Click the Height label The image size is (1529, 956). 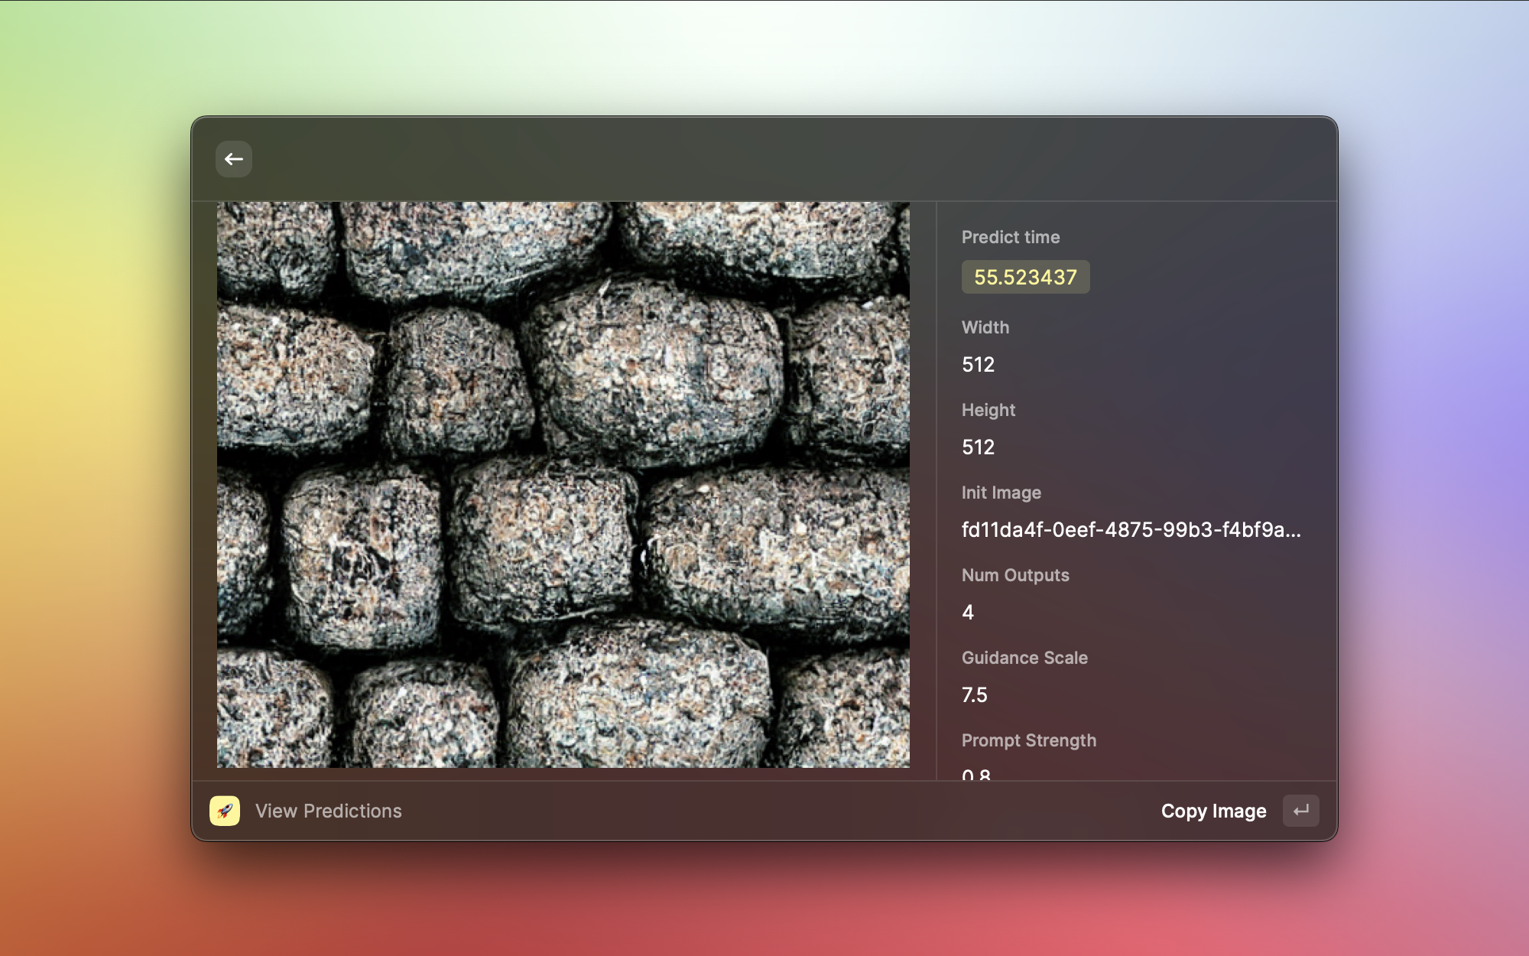click(x=988, y=410)
